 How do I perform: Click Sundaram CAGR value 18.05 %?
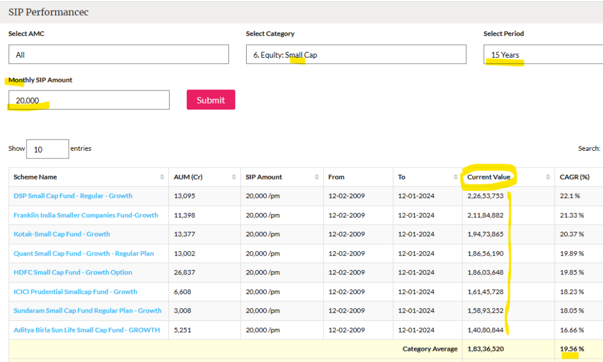tap(572, 311)
